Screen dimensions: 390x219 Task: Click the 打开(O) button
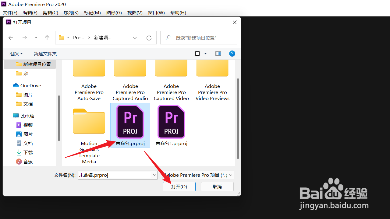[179, 186]
